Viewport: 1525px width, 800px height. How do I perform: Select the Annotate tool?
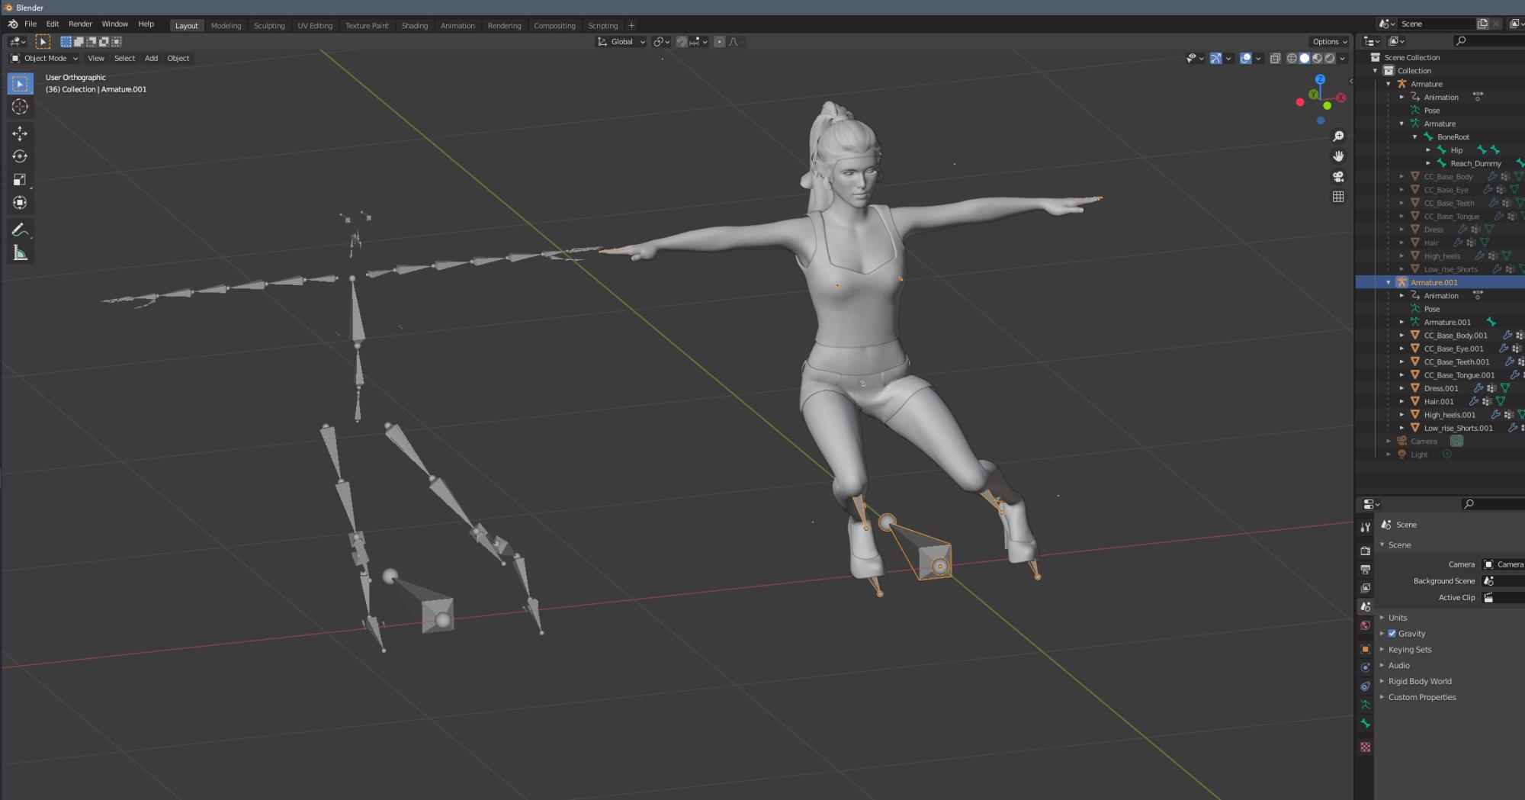(20, 230)
